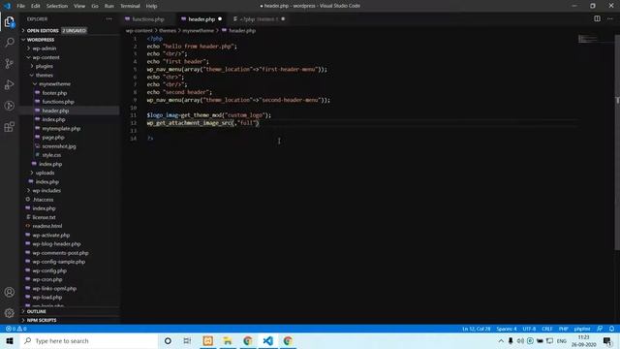Change line ending via CRLF
Viewport: 620px width, 349px height.
coord(546,329)
